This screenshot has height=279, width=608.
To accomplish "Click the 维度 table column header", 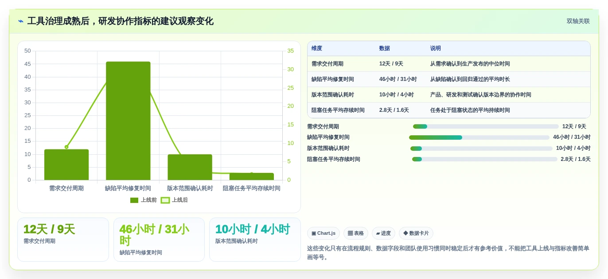I will [x=317, y=49].
